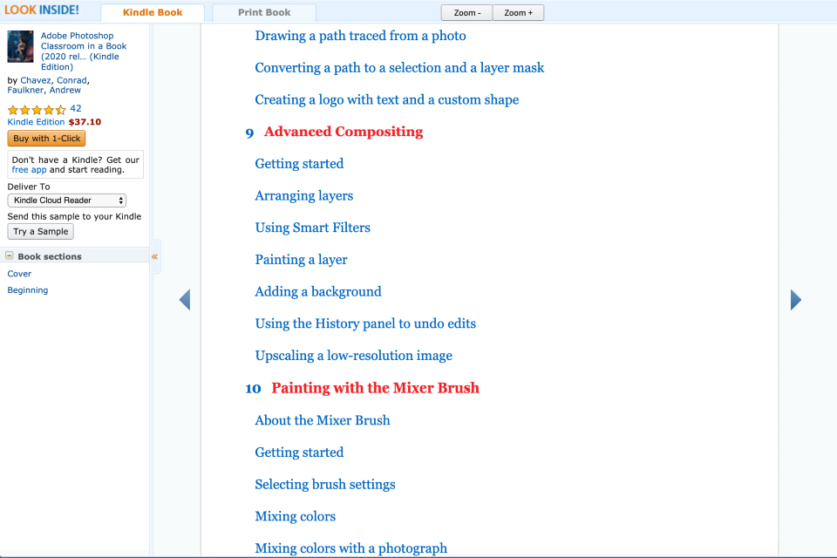This screenshot has width=837, height=558.
Task: Jump to the Cover section
Action: [x=19, y=274]
